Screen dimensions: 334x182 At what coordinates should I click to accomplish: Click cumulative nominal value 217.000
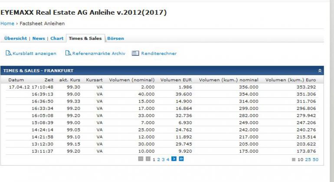tap(249, 137)
